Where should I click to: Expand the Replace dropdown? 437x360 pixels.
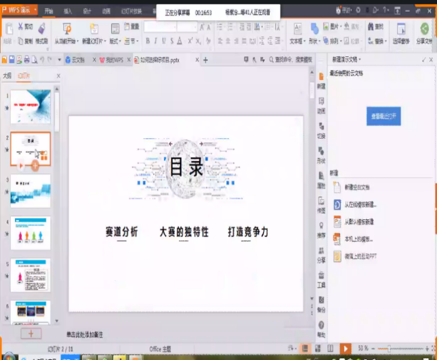pyautogui.click(x=386, y=41)
